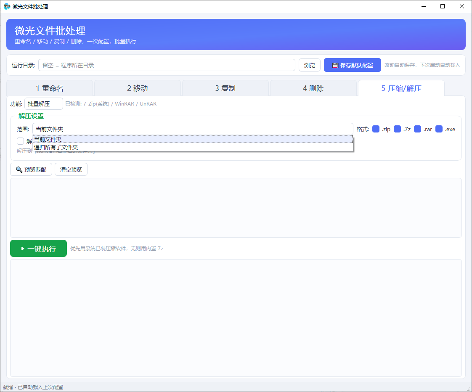
Task: Uncheck the .rar format checkbox
Action: [x=417, y=129]
